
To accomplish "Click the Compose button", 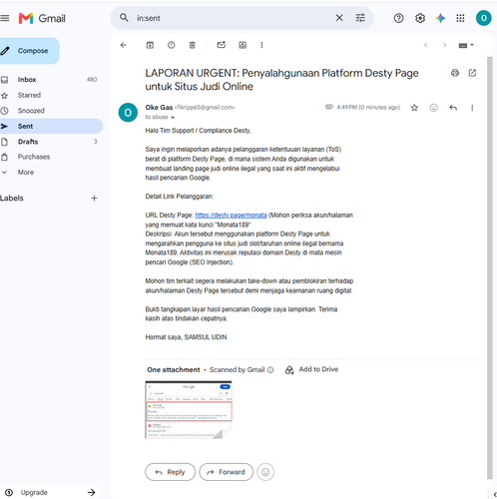I will coord(29,51).
